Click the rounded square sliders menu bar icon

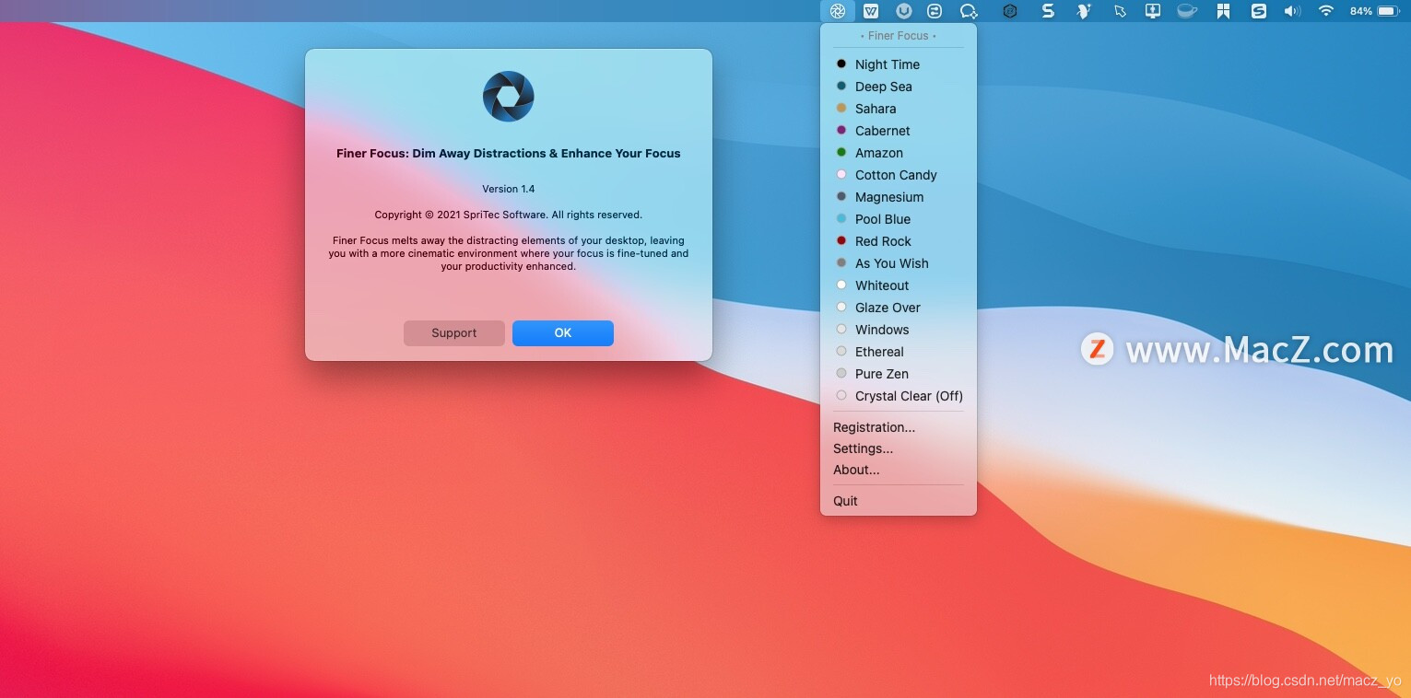935,11
